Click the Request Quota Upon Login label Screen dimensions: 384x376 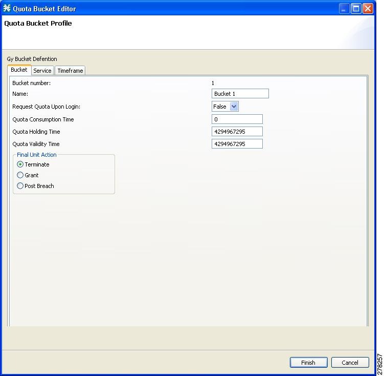point(47,107)
